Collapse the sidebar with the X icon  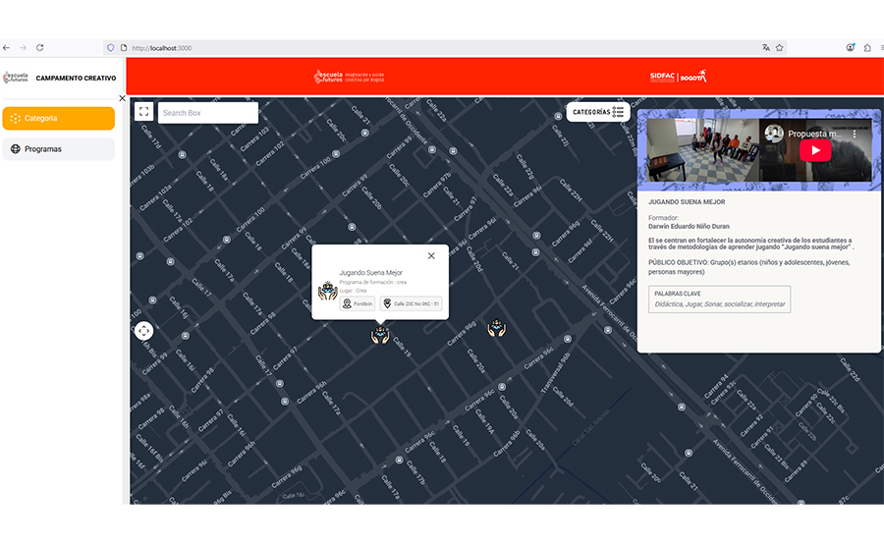coord(122,98)
